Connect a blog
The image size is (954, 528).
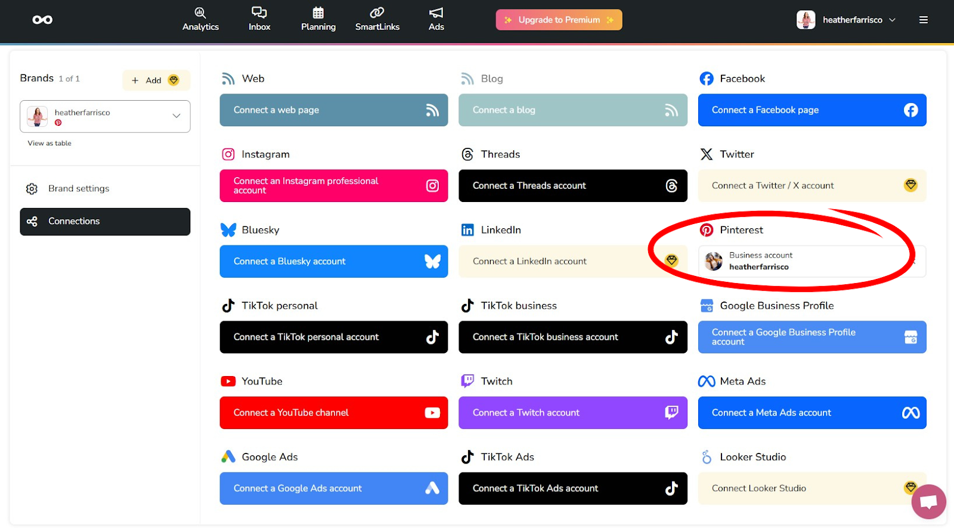573,110
